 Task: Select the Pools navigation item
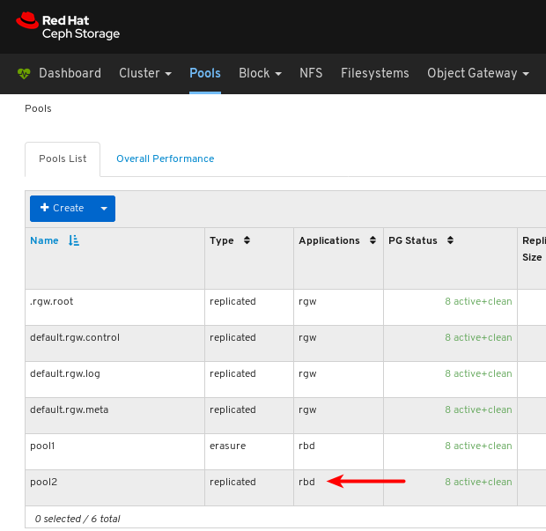pos(205,74)
